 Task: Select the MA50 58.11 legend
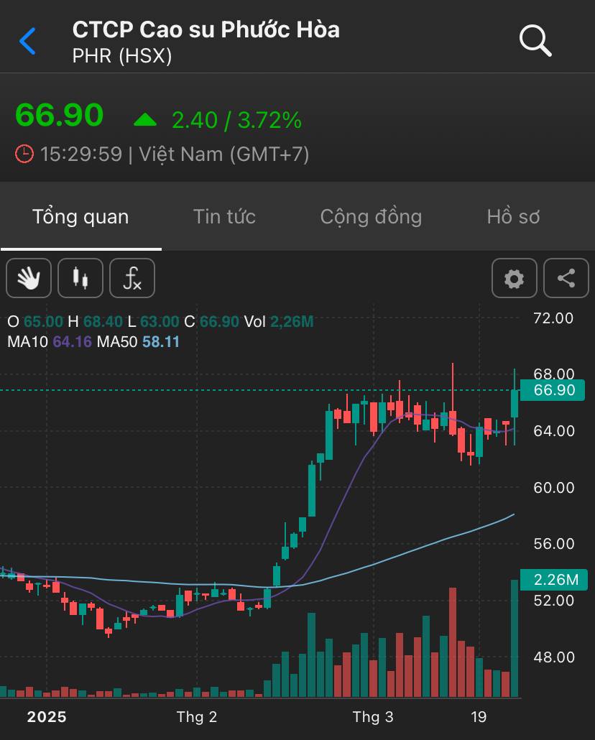point(138,342)
